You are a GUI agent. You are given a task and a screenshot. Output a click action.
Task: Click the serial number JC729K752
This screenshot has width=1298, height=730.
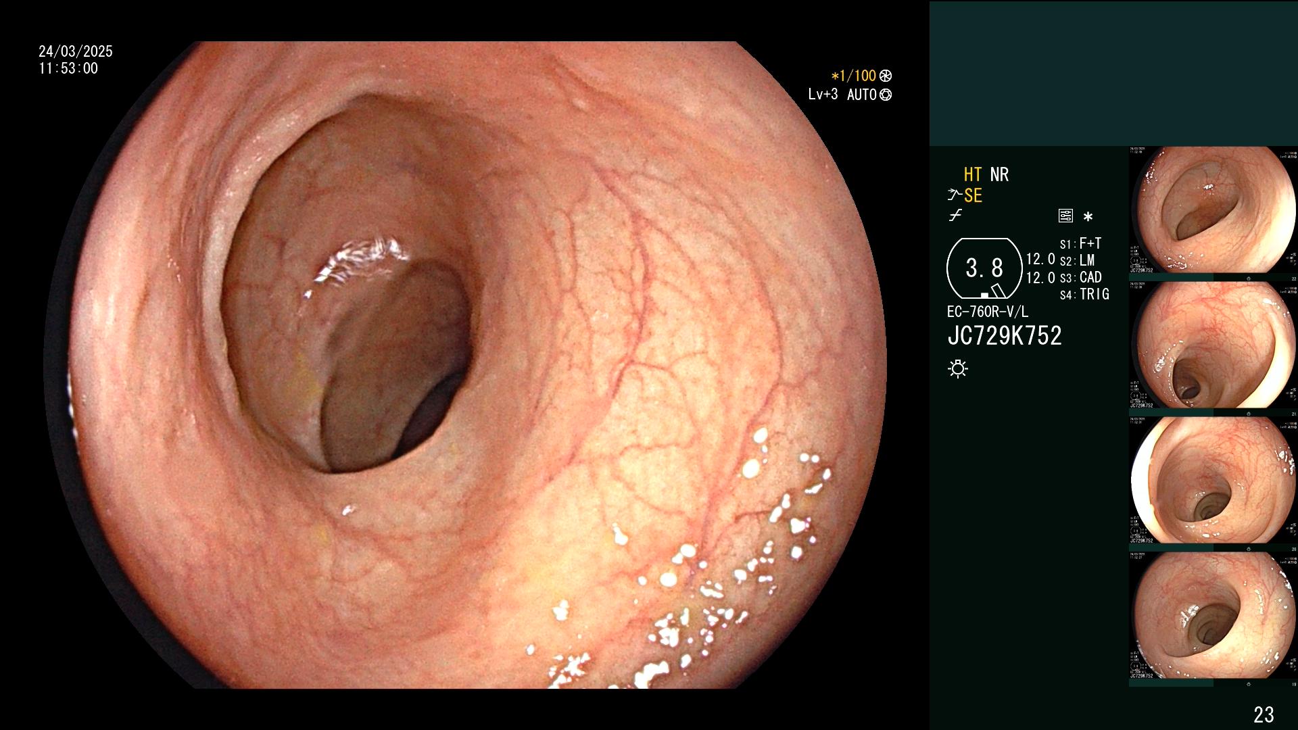(1005, 335)
